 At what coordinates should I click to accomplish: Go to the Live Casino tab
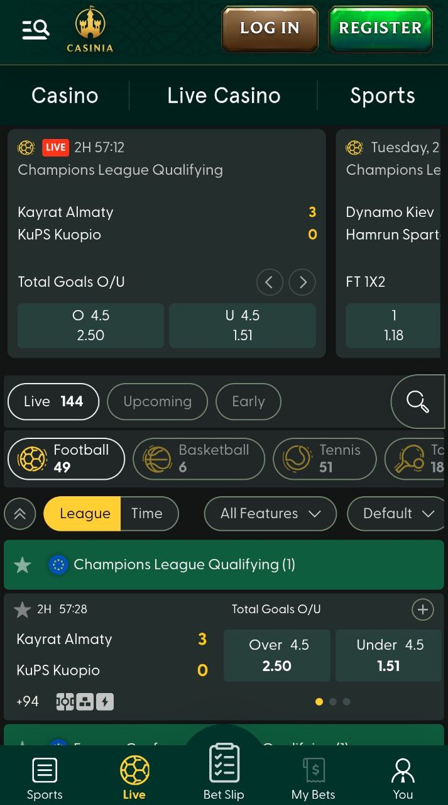point(224,96)
